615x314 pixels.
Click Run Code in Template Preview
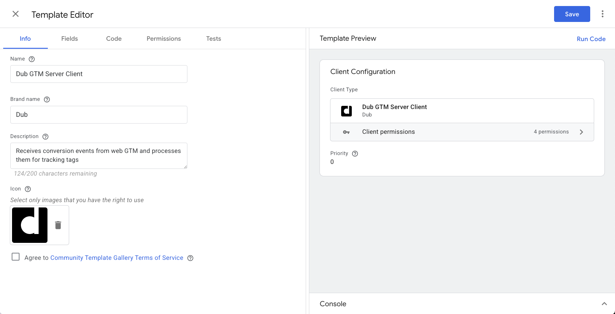tap(591, 39)
